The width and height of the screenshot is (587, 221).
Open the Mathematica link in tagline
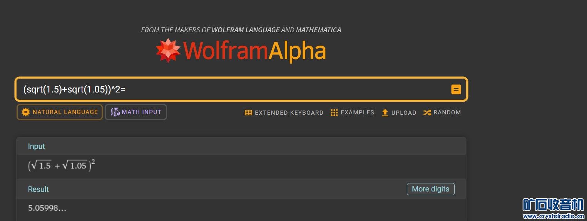pos(318,30)
